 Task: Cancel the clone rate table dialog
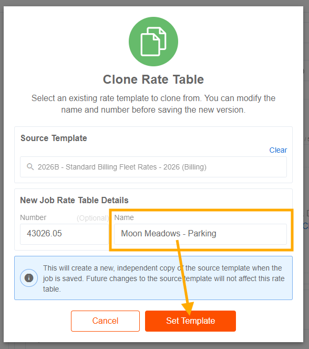pos(105,321)
